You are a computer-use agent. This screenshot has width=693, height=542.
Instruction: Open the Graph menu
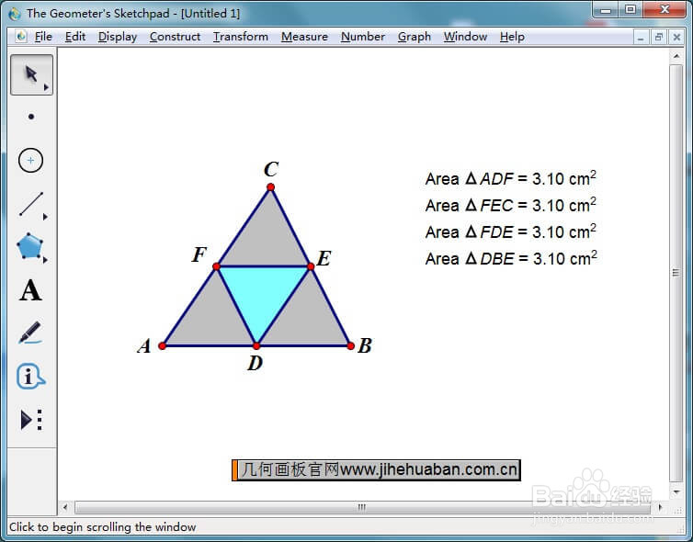(415, 37)
